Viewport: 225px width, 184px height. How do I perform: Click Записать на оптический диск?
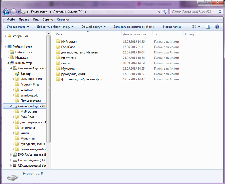tap(134, 27)
